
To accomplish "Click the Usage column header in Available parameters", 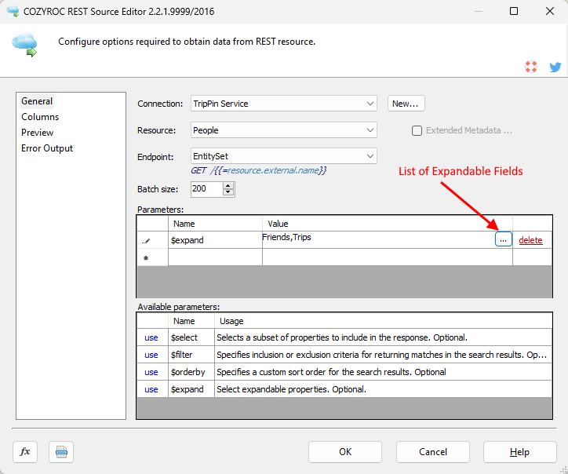I will pyautogui.click(x=384, y=321).
